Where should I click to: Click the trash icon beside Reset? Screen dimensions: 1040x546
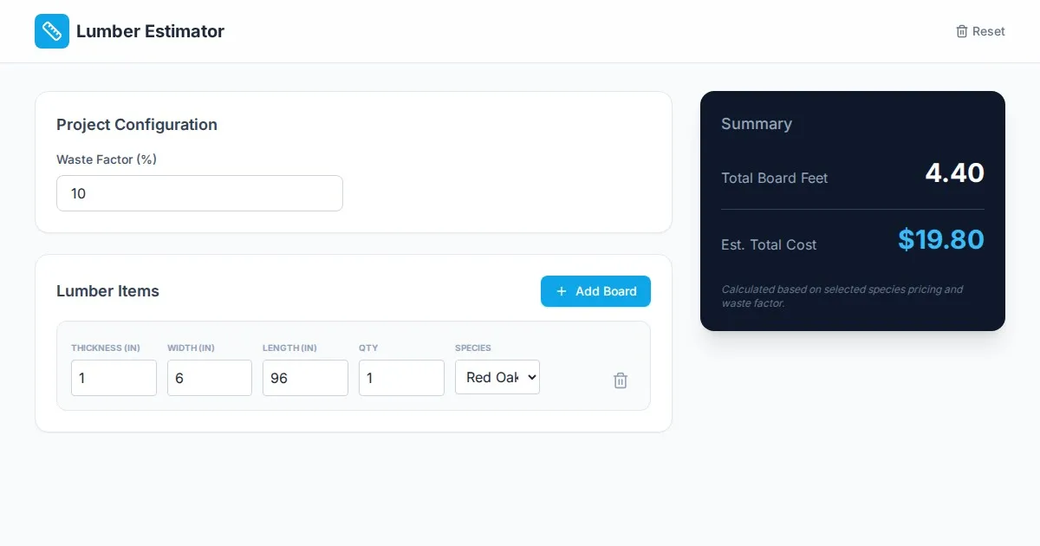961,31
